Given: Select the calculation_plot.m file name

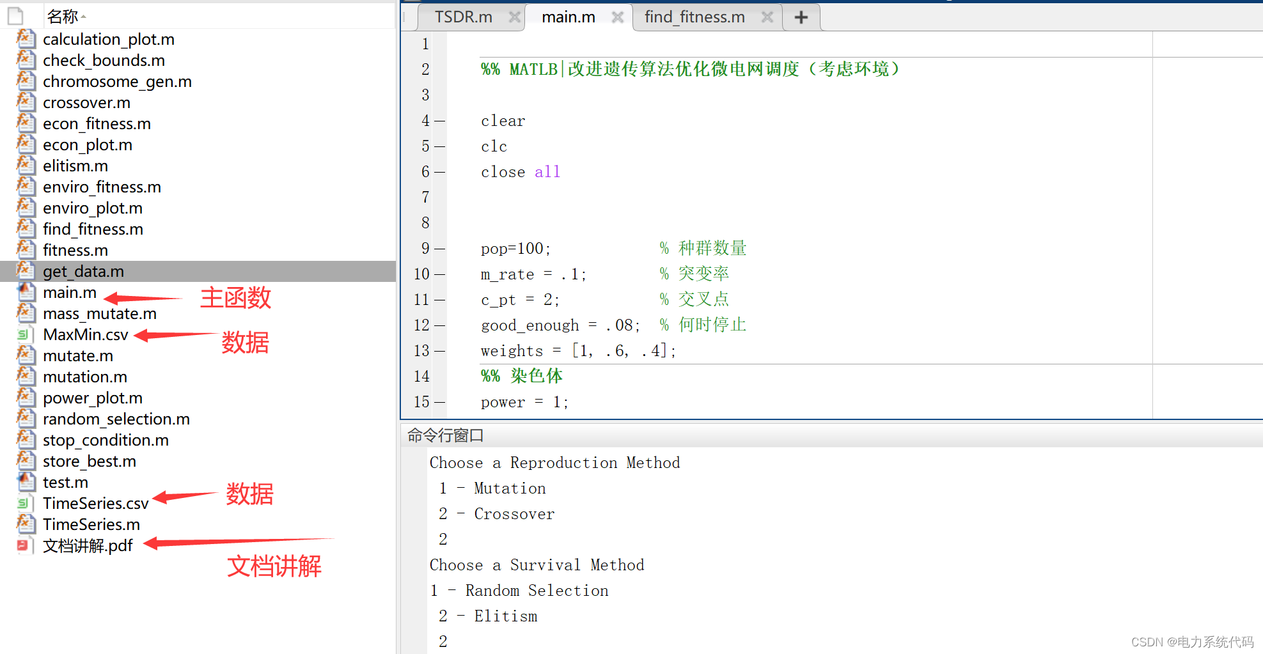Looking at the screenshot, I should [x=109, y=39].
